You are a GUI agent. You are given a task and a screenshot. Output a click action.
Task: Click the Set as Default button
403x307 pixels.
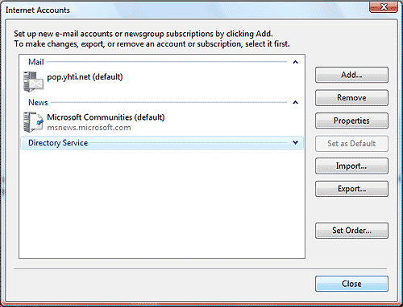click(x=351, y=144)
